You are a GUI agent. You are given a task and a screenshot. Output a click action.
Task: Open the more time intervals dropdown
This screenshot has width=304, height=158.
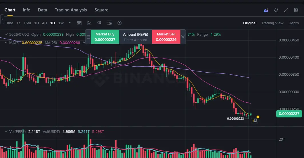click(69, 23)
